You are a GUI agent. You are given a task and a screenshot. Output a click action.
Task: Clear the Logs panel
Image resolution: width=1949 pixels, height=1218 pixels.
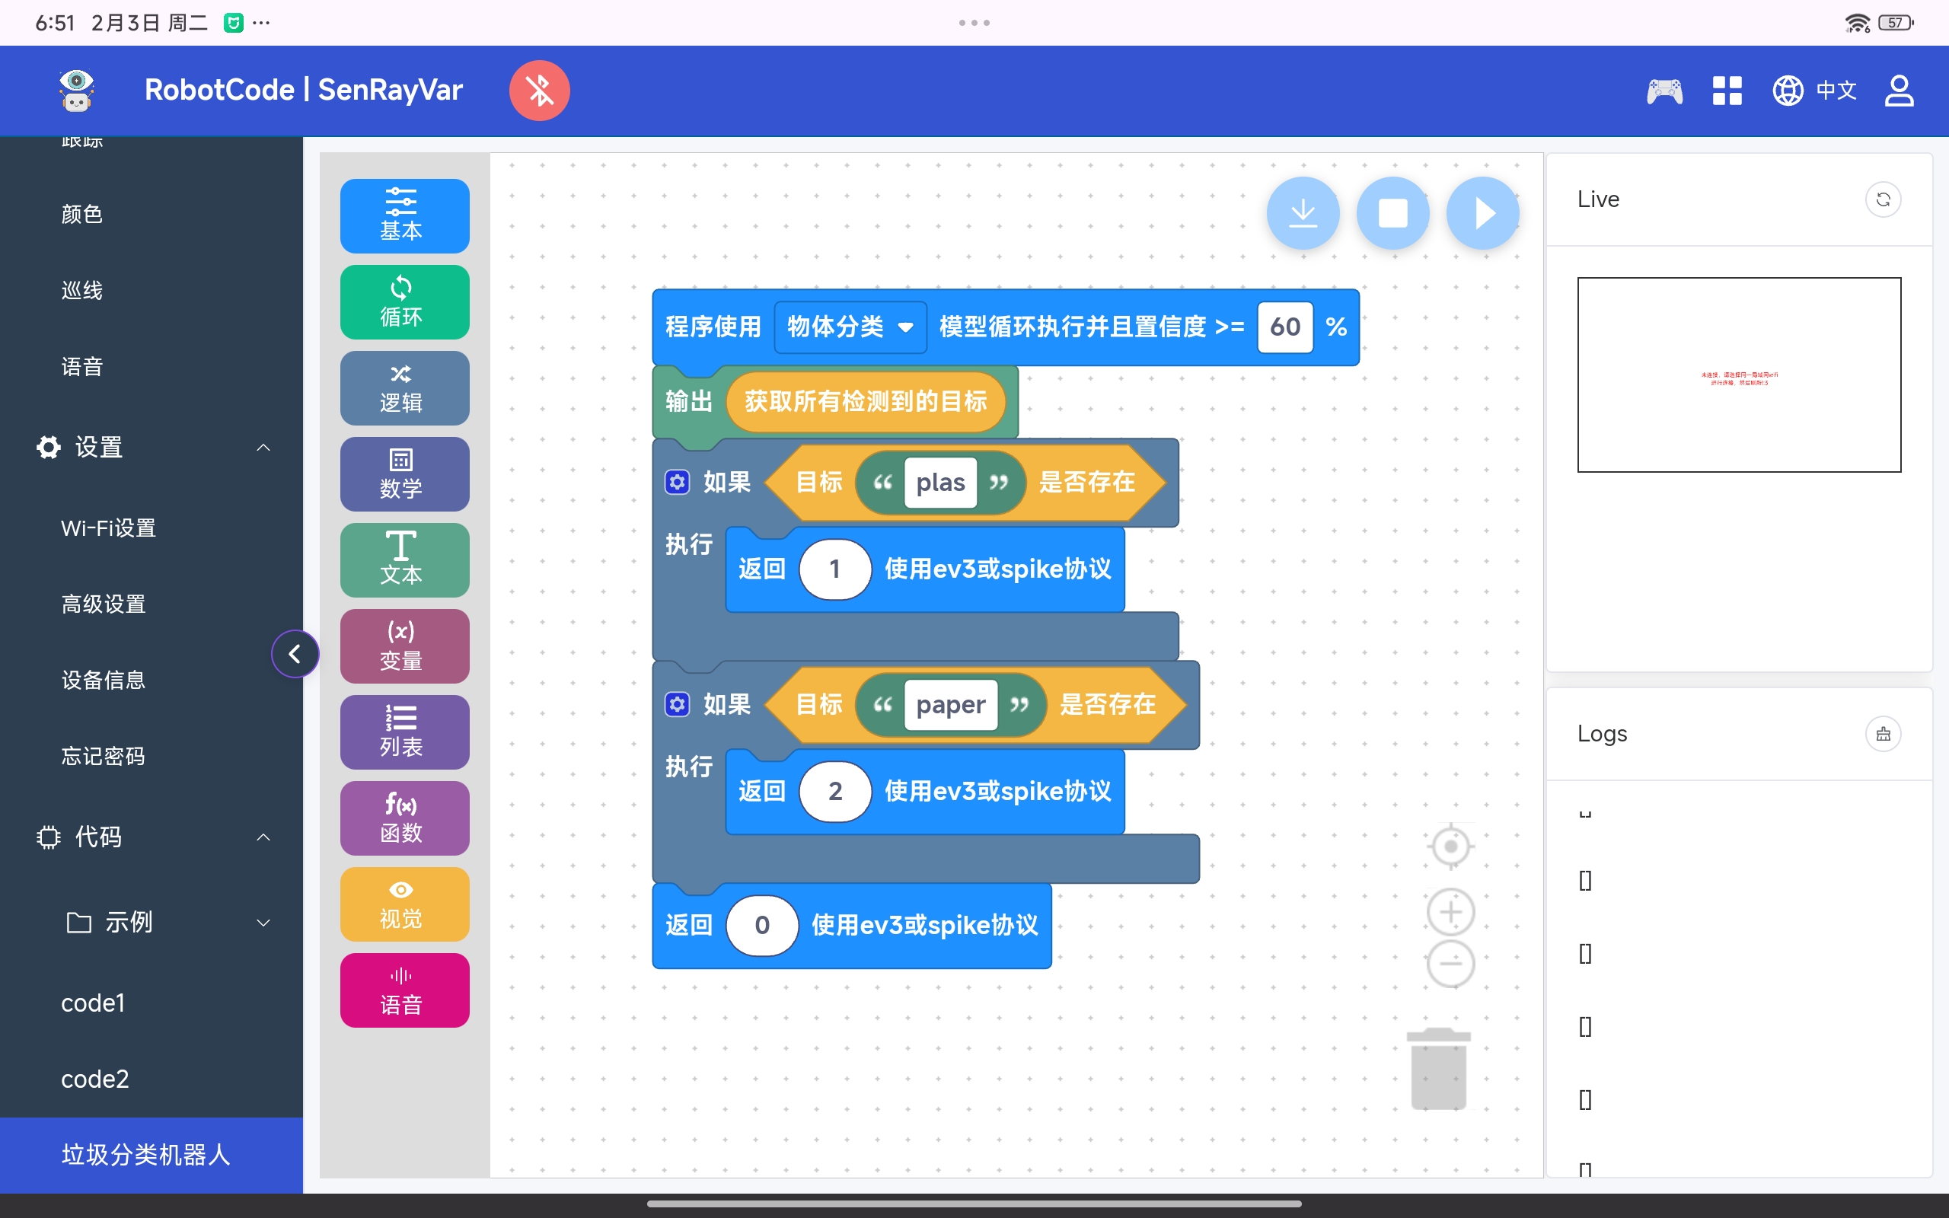click(x=1882, y=734)
